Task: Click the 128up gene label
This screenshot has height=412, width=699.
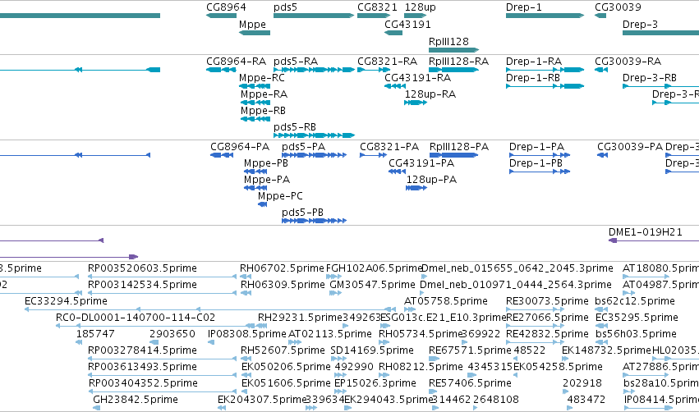Action: coord(420,7)
